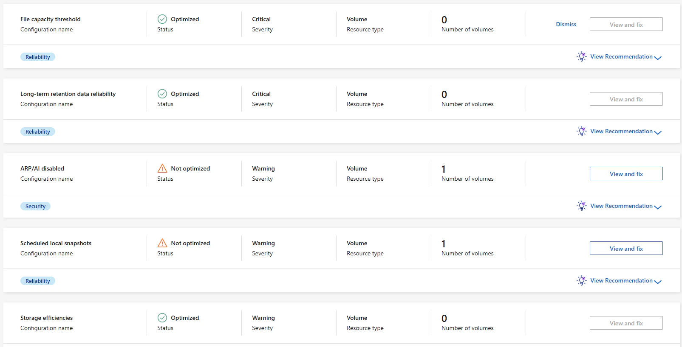Click the Optimized checkmark icon for File capacity threshold
The image size is (682, 347).
[x=162, y=19]
